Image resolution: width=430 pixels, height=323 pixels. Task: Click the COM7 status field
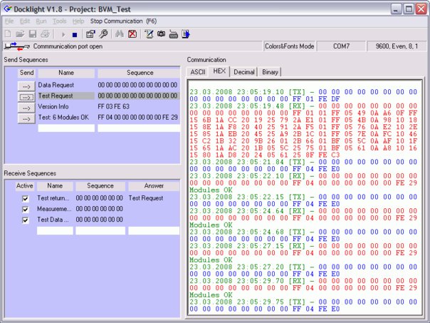342,46
